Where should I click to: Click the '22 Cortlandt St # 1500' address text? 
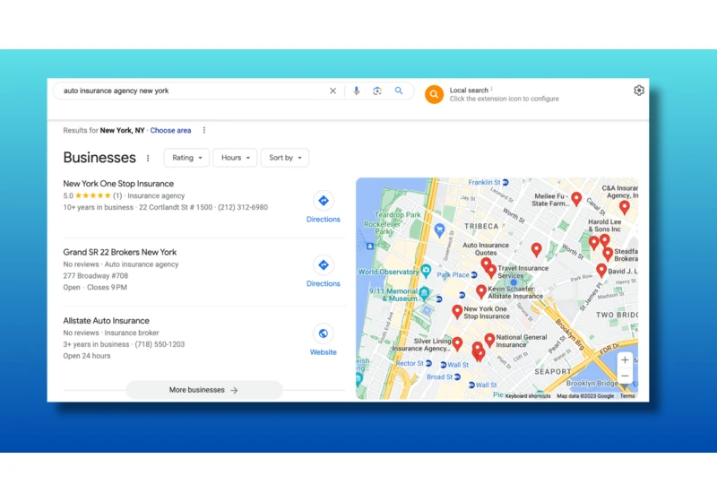pyautogui.click(x=176, y=207)
